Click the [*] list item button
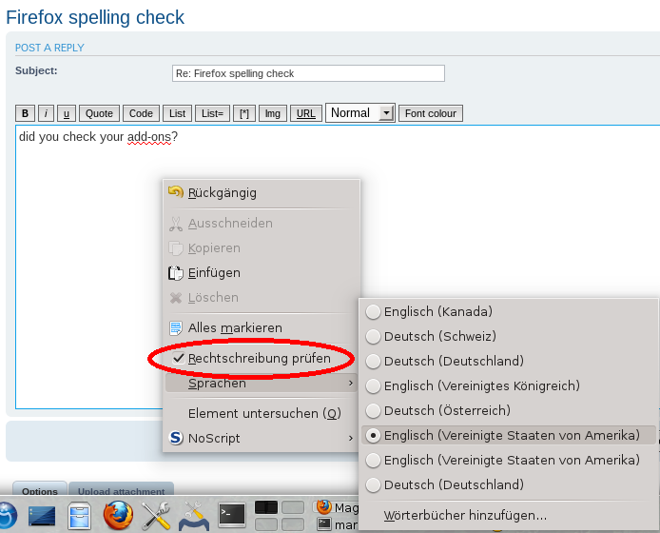Image resolution: width=660 pixels, height=533 pixels. [x=244, y=113]
